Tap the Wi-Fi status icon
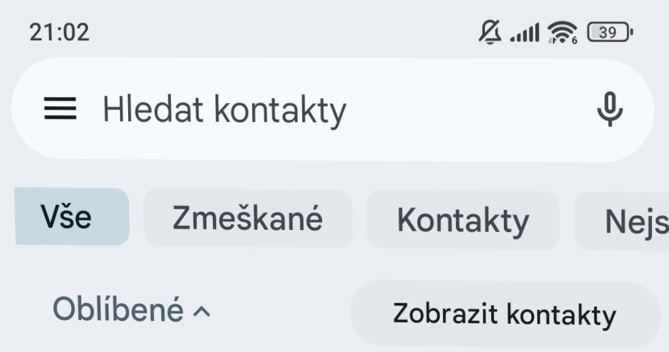669x352 pixels. click(562, 31)
